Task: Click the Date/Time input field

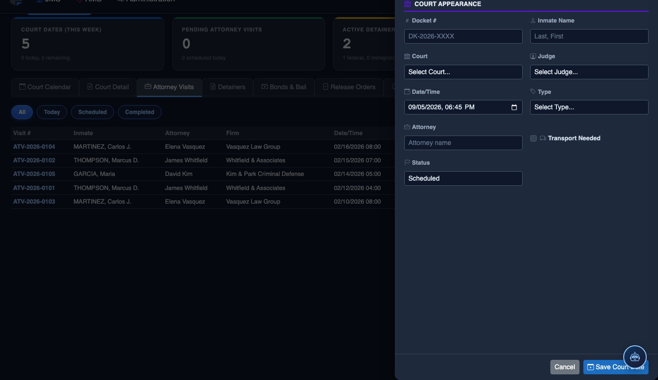Action: click(x=463, y=107)
